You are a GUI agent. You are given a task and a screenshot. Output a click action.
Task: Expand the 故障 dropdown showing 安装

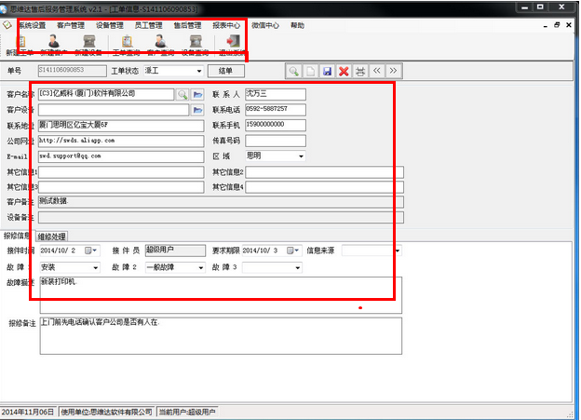tap(96, 267)
